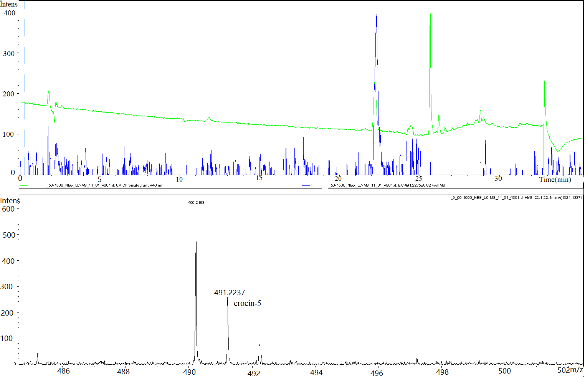Click the Intens label of the mass spectrum
This screenshot has width=585, height=377.
(10, 200)
